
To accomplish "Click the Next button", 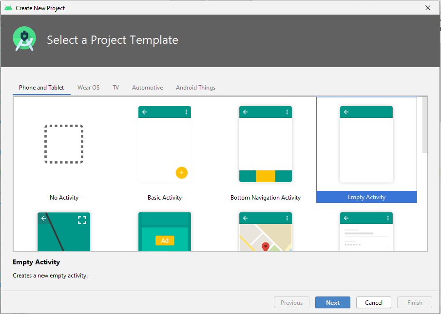I will click(x=332, y=302).
